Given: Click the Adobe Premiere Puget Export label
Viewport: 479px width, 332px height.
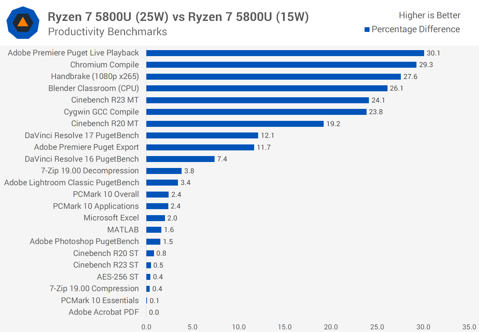Looking at the screenshot, I should tap(86, 147).
